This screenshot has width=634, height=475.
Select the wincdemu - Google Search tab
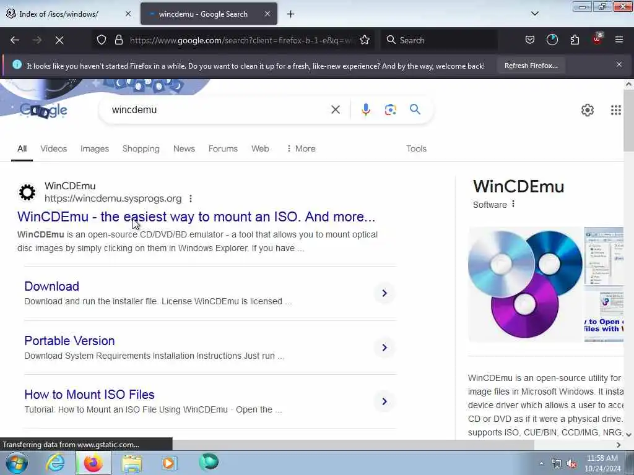click(x=209, y=14)
